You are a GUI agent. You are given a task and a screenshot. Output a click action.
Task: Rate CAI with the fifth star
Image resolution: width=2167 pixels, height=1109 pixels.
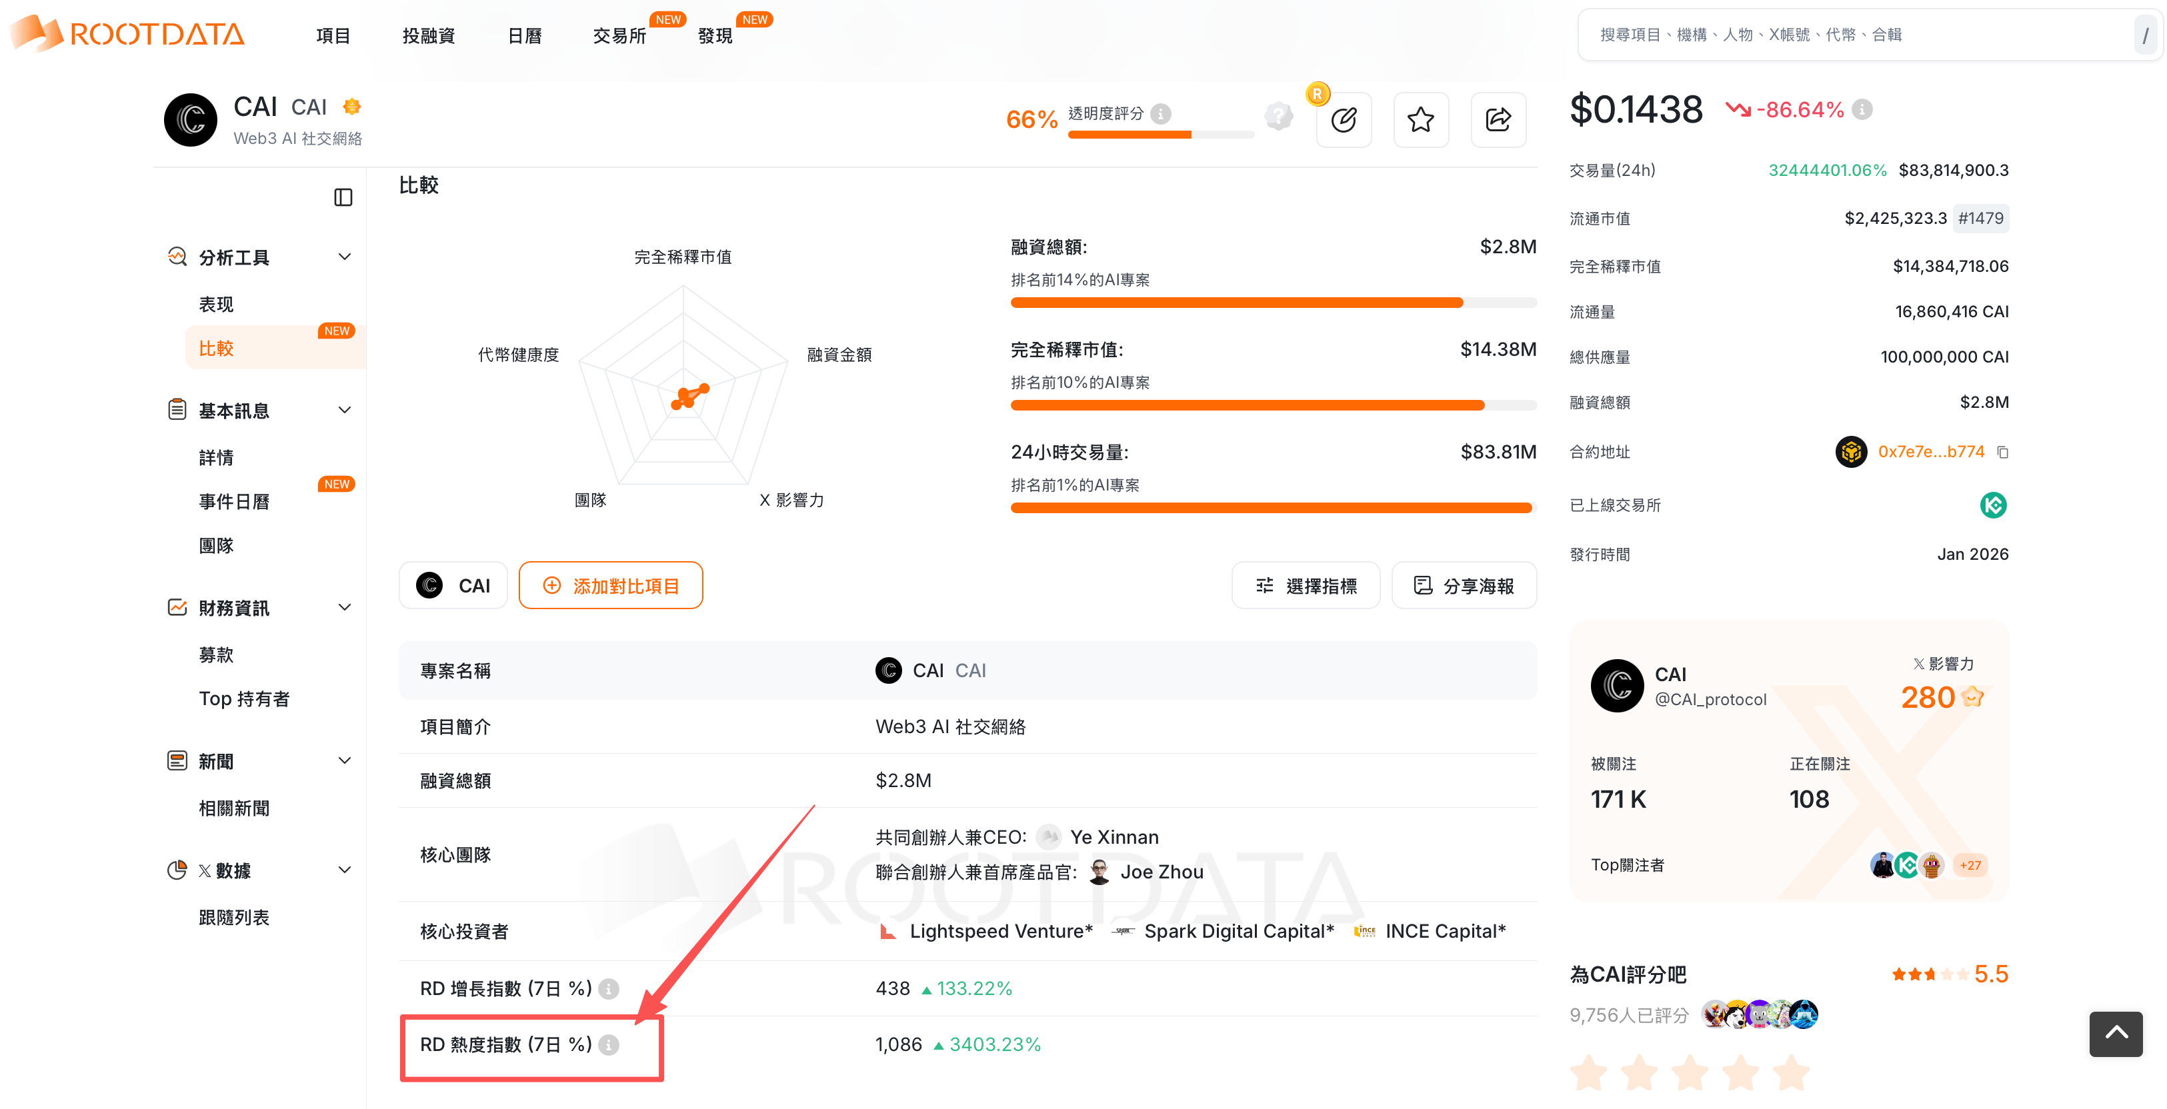tap(1791, 1074)
